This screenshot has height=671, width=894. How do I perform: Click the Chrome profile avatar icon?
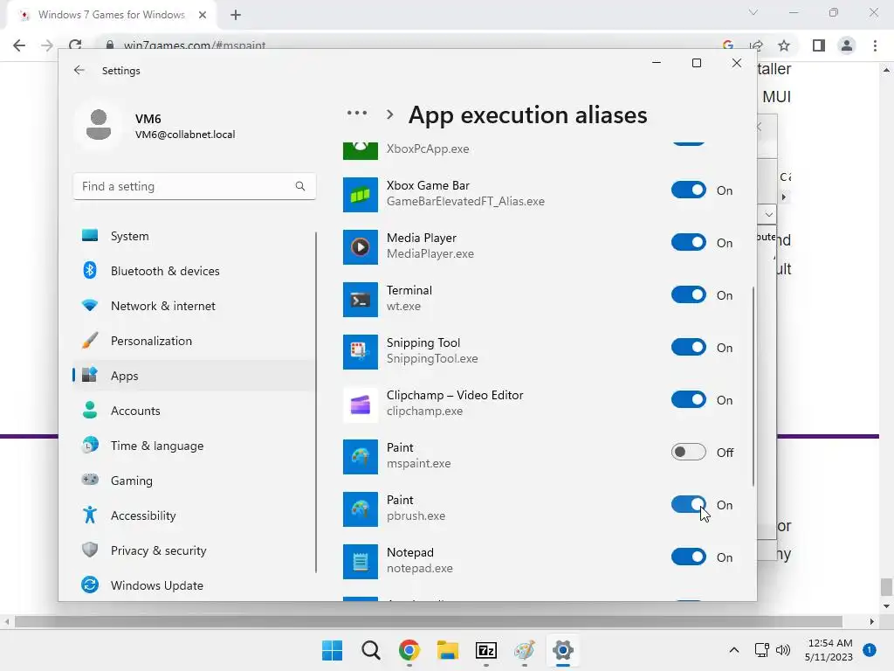pos(847,45)
